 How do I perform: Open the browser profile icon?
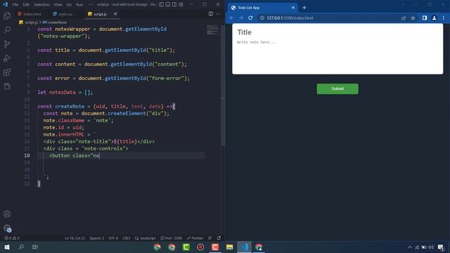point(434,18)
